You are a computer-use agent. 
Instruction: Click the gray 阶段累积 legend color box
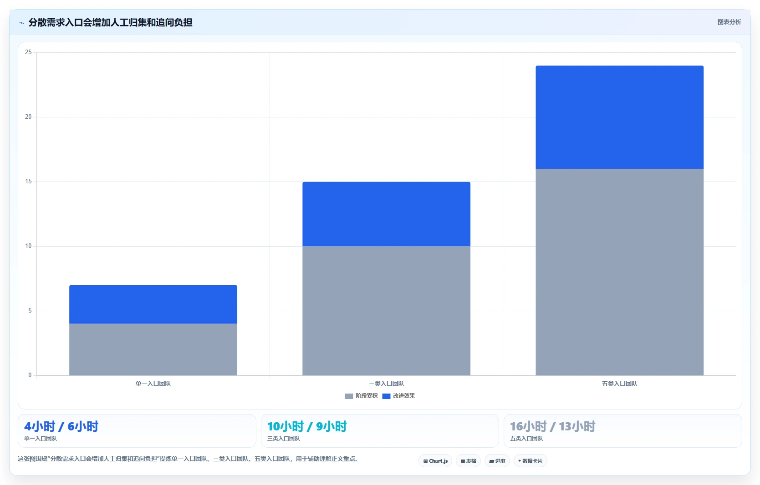click(x=349, y=396)
